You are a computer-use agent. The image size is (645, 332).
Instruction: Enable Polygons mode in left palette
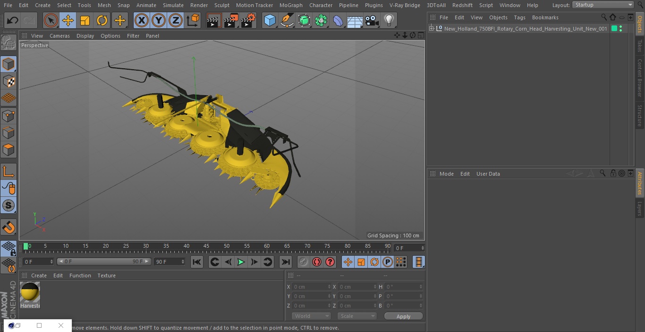click(x=8, y=150)
